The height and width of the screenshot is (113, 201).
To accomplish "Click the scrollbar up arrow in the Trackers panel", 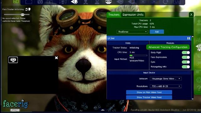I will (x=193, y=37).
